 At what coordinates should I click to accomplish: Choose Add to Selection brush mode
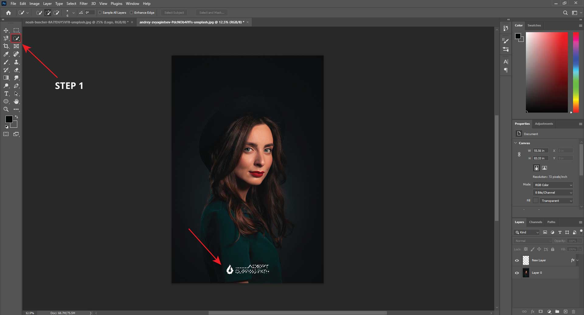point(48,13)
